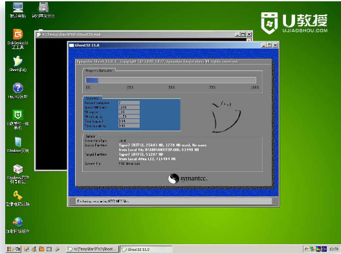This screenshot has height=254, width=341.
Task: Click the Source Partition details text
Action: pos(162,147)
